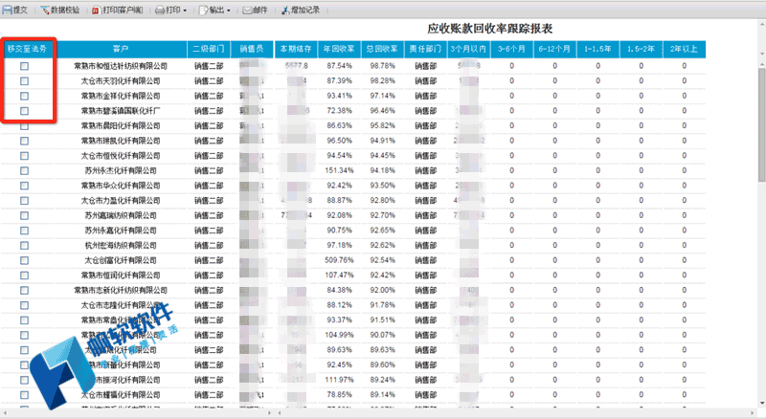Click the vertical scrollbar down arrow
The image size is (766, 419).
click(761, 404)
